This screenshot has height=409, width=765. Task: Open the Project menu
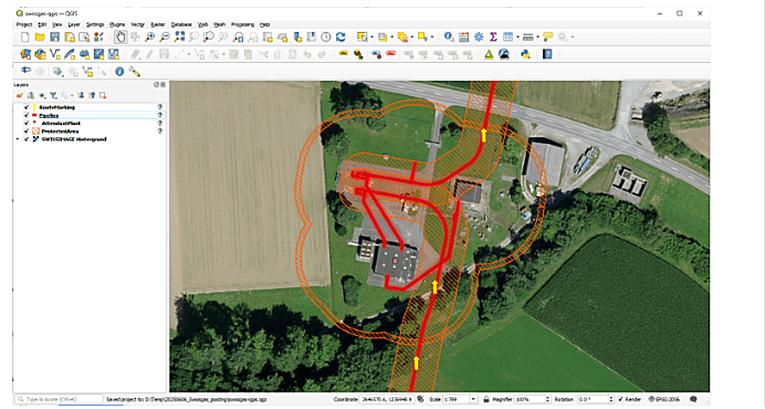(x=24, y=25)
